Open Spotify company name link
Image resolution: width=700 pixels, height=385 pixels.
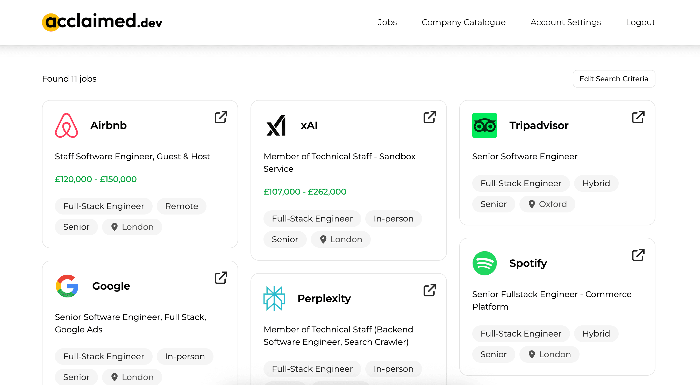528,263
